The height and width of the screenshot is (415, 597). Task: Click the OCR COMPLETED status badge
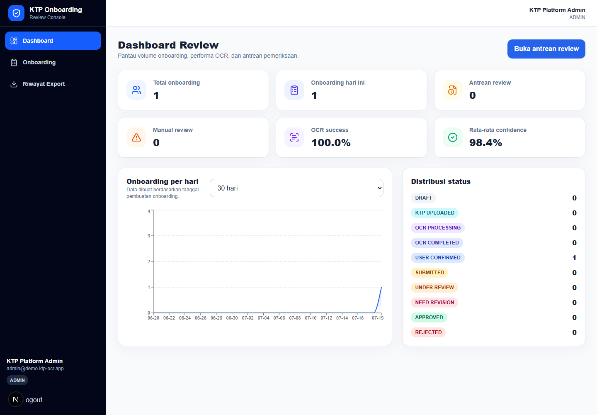[437, 243]
